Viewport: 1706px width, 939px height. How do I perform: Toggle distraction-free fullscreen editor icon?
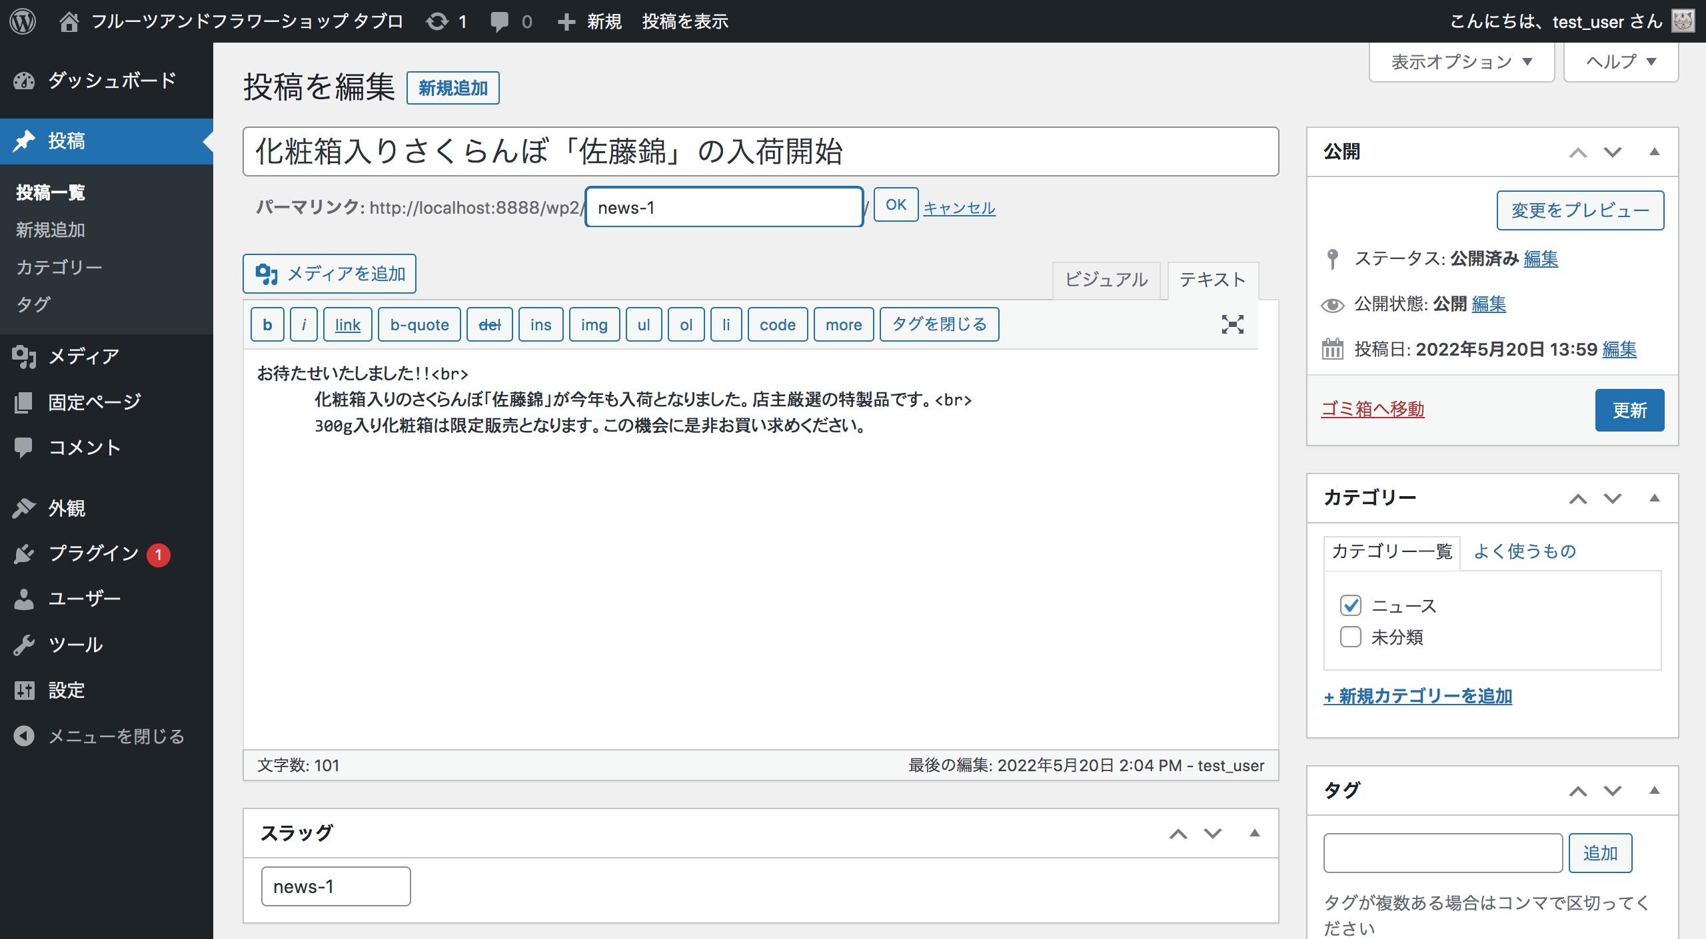pyautogui.click(x=1232, y=324)
